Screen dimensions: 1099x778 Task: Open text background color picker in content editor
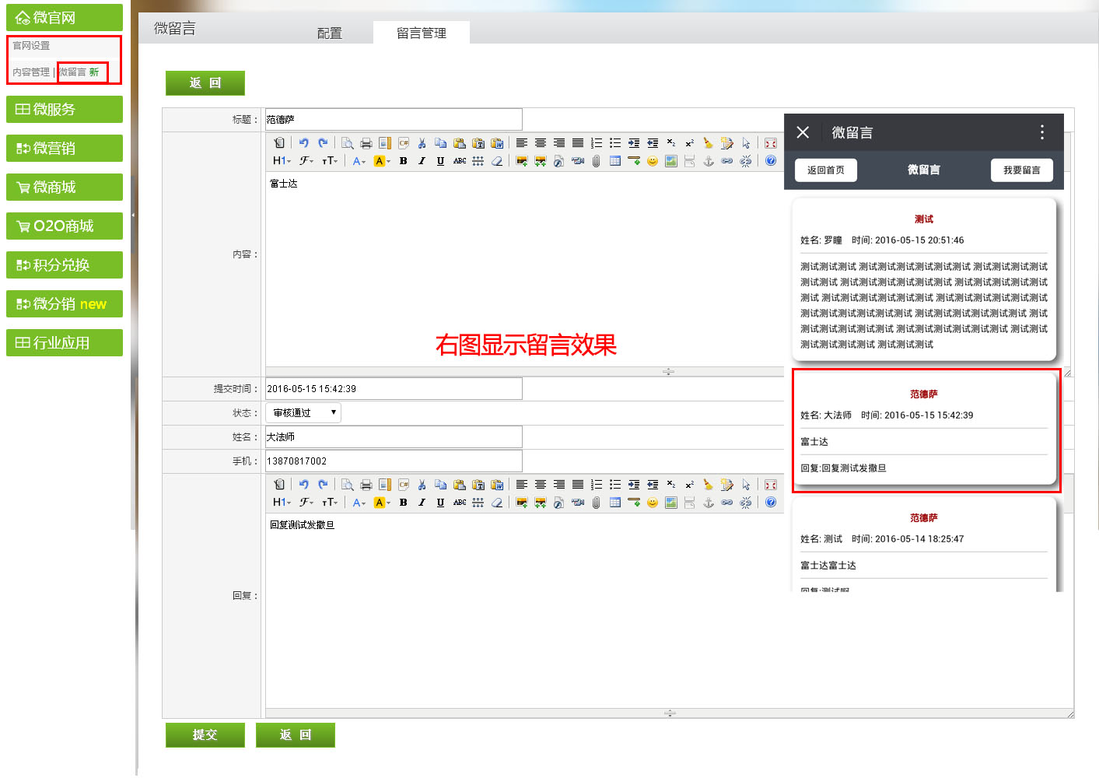[x=381, y=161]
